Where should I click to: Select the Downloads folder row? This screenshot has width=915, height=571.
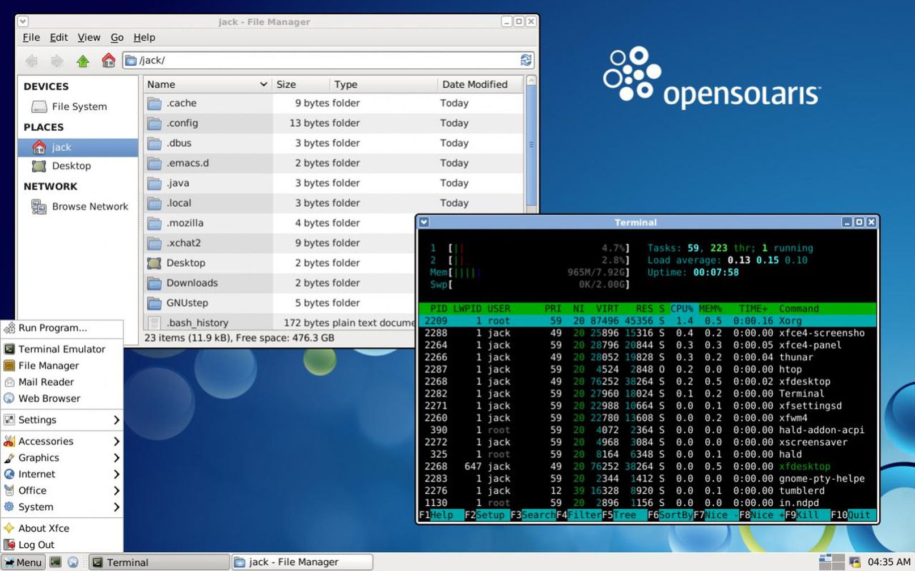click(x=279, y=283)
